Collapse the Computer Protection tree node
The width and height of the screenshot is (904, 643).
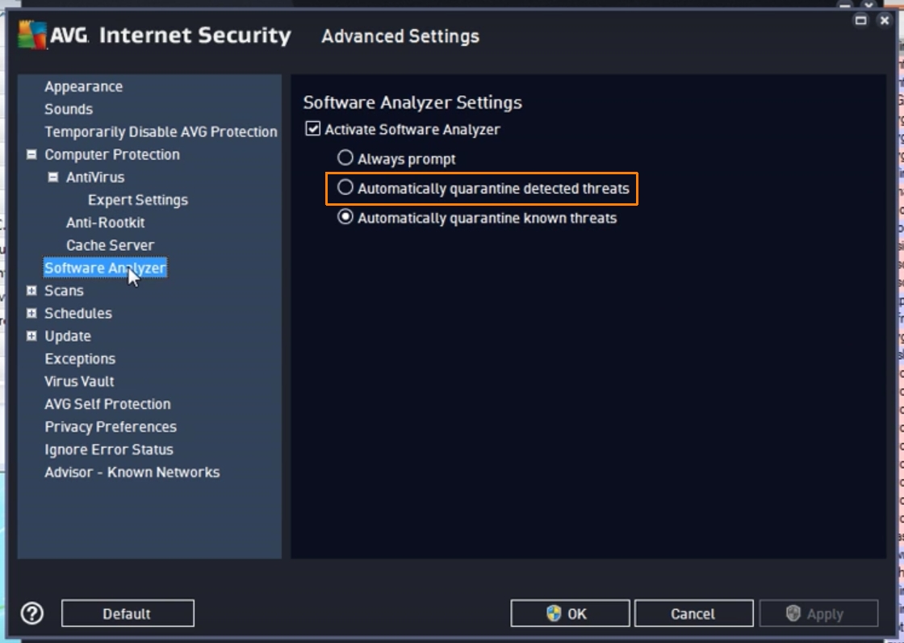click(31, 154)
